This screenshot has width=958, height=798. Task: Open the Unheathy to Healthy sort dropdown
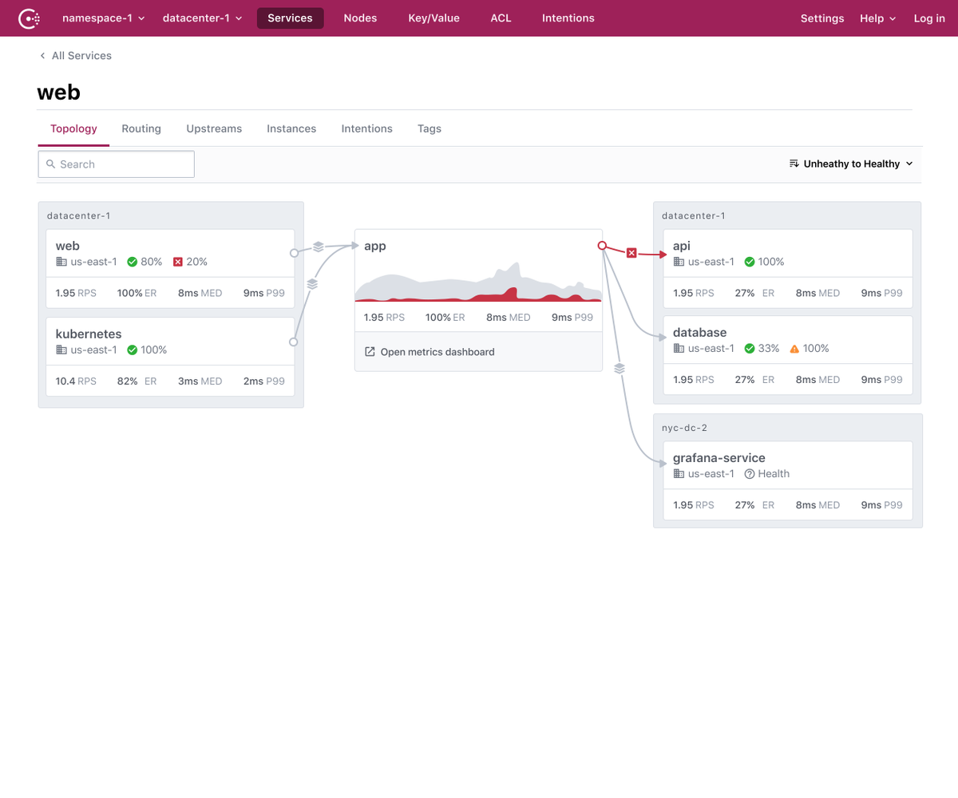(x=851, y=164)
